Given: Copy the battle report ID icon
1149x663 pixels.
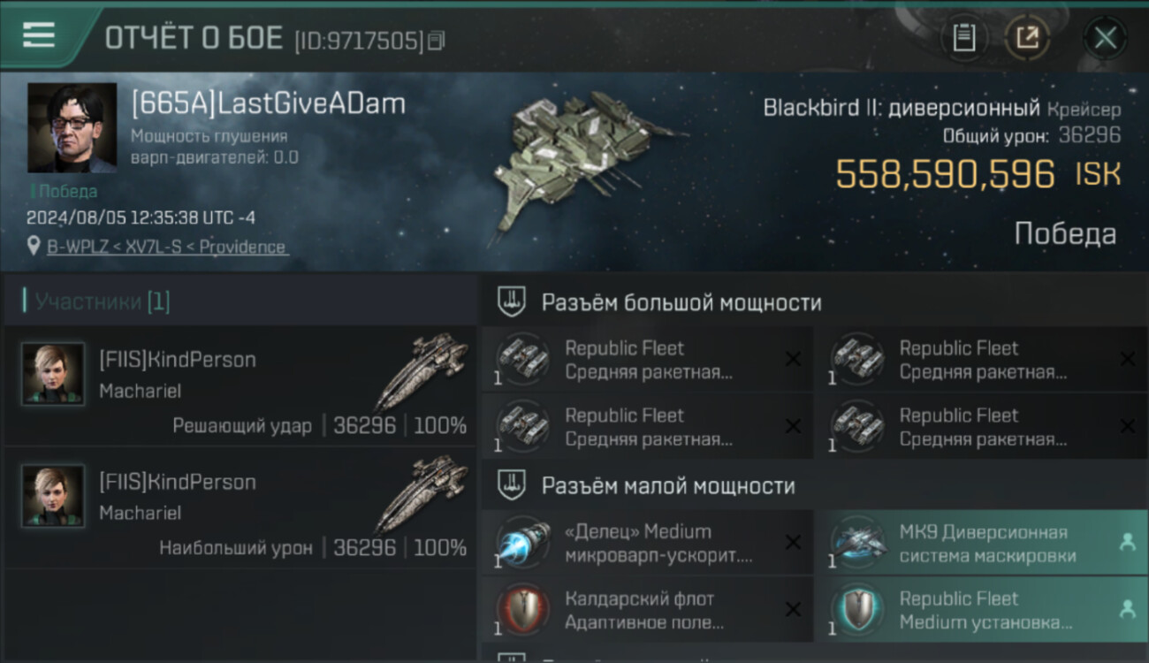Looking at the screenshot, I should tap(436, 41).
